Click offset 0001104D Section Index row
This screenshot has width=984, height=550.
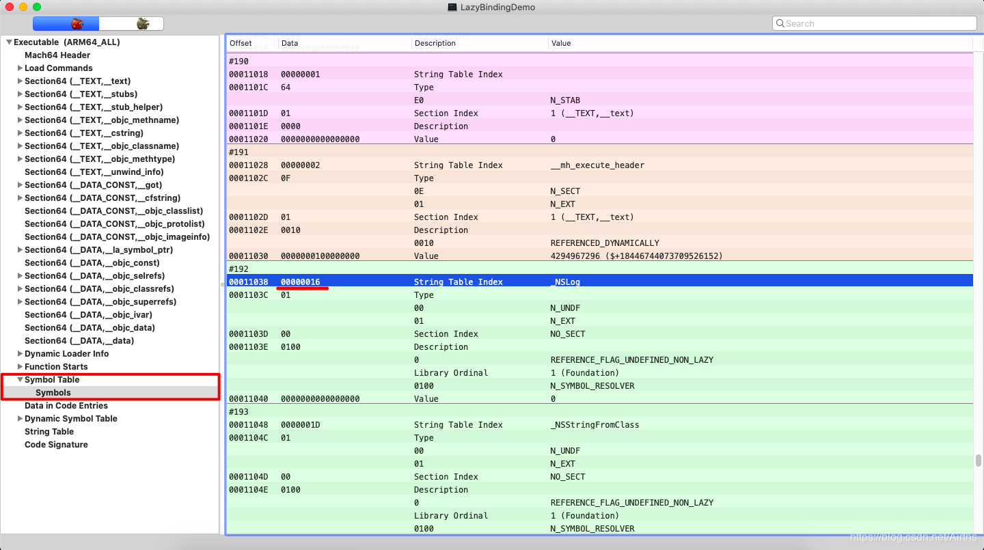[600, 477]
